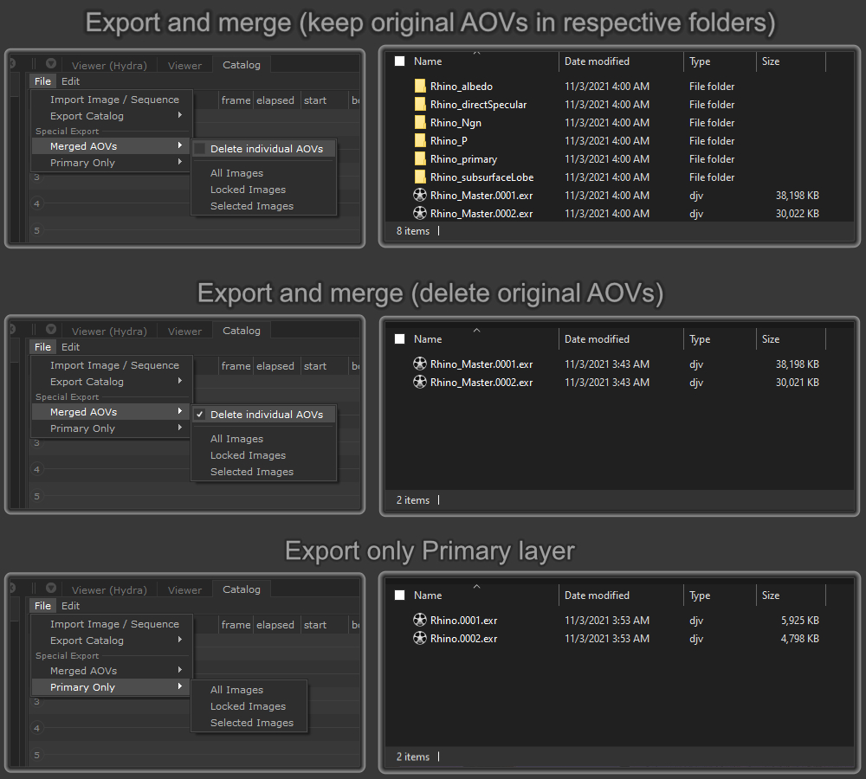Switch to plain Viewer tab in bottom panel
This screenshot has height=779, width=866.
184,590
